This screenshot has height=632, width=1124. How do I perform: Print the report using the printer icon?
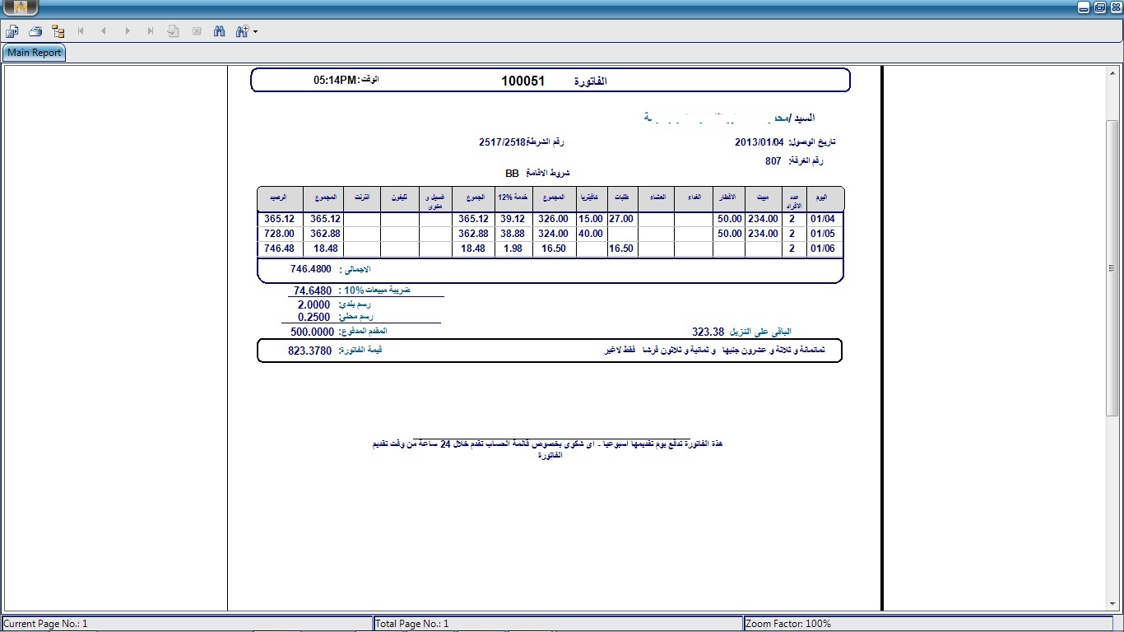[x=35, y=31]
